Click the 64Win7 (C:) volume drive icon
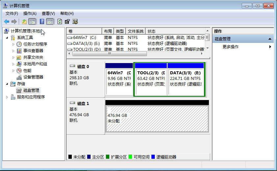 70,38
